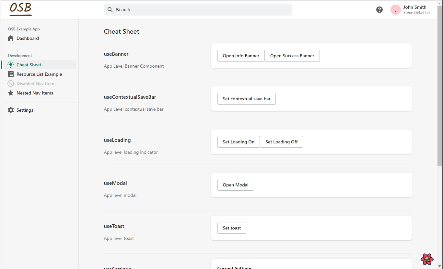This screenshot has height=269, width=443.
Task: Click the search magnifier icon
Action: point(110,10)
